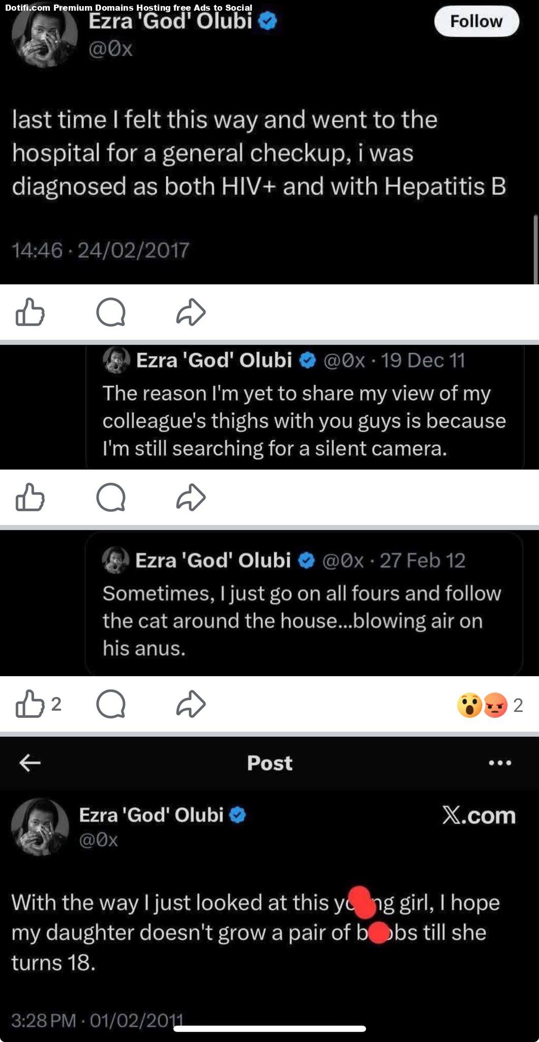The image size is (539, 1042).
Task: Share the first post
Action: tap(191, 312)
